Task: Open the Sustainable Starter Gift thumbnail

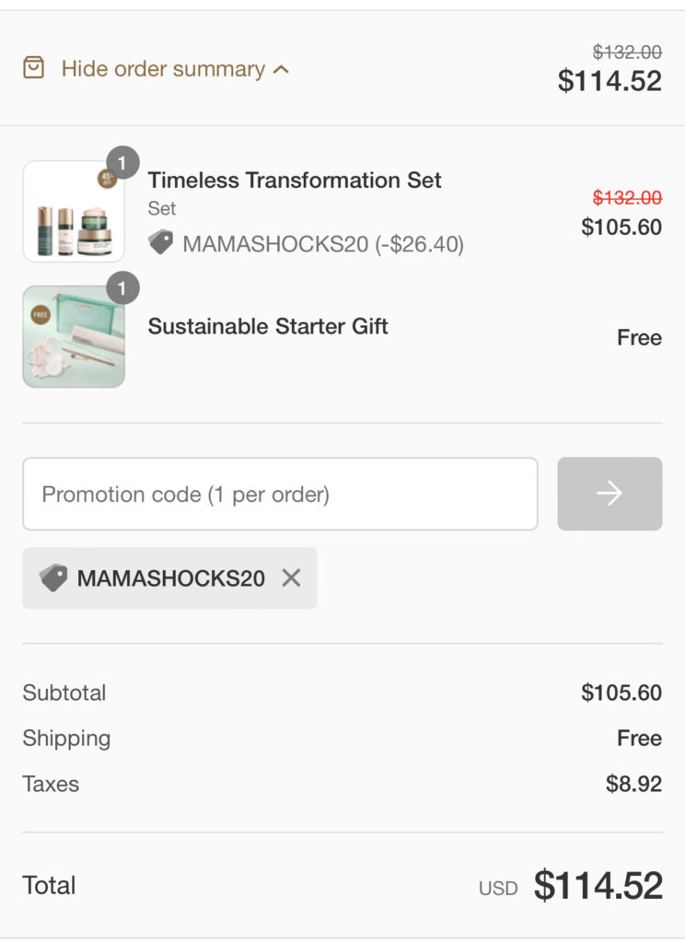Action: click(74, 337)
